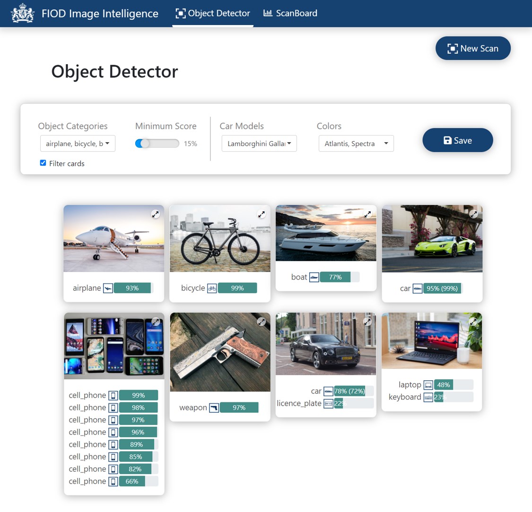Expand the weapon image card
Screen dimensions: 532x512
click(262, 322)
